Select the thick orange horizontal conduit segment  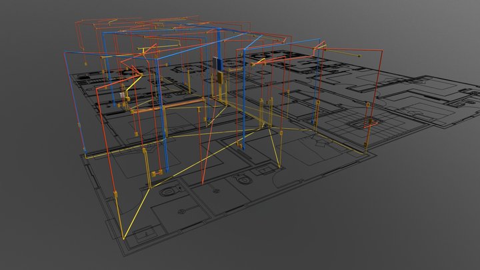click(x=169, y=105)
